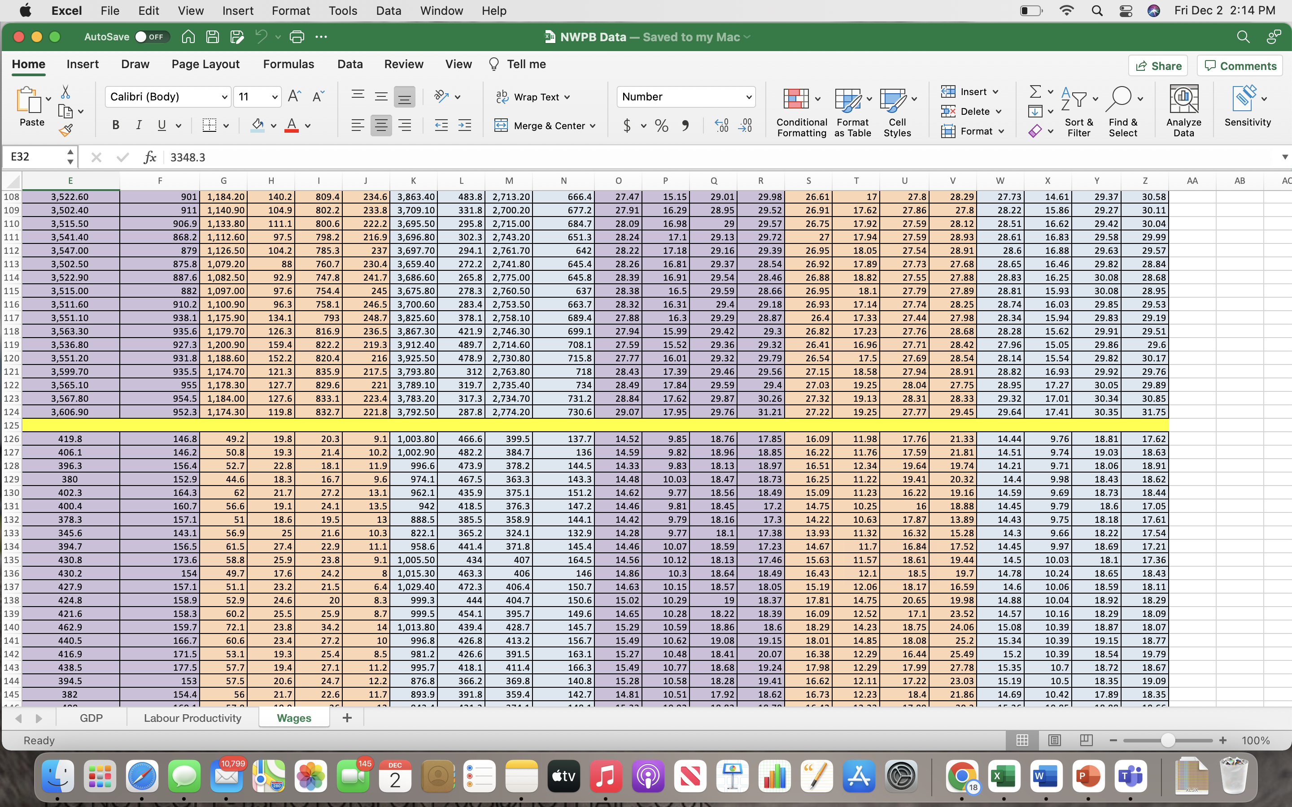Increase decimal places shown

tap(721, 126)
